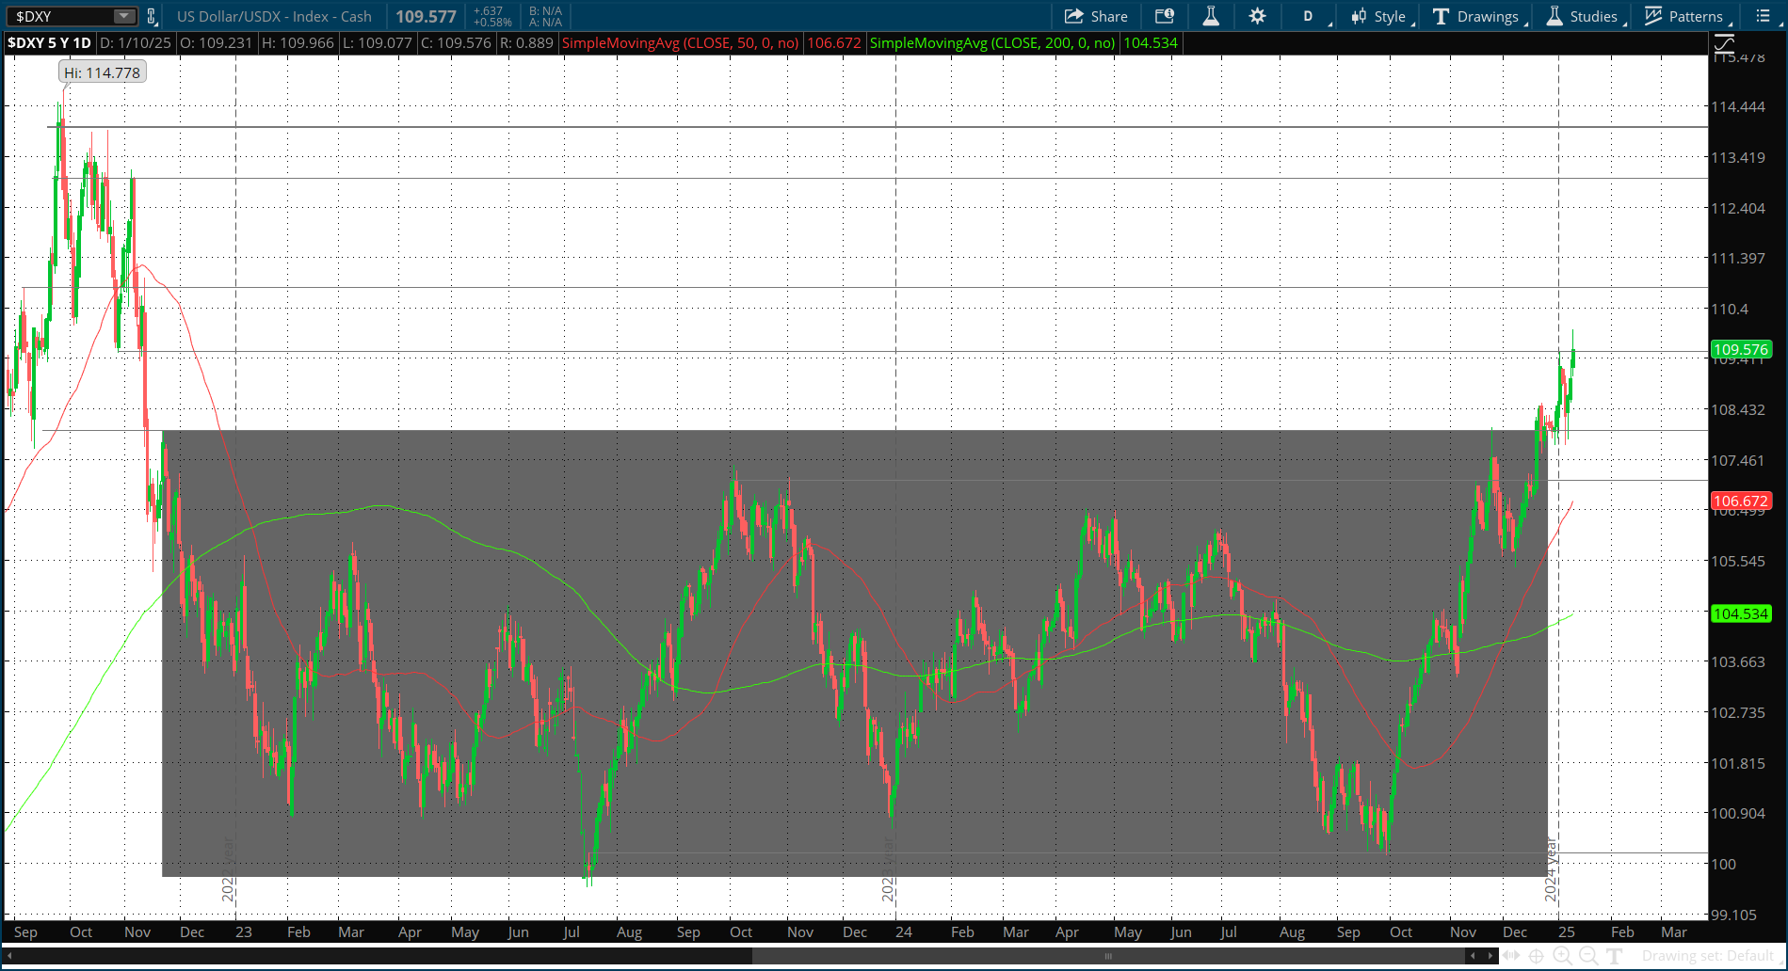Open the chart info card icon
This screenshot has height=971, width=1788.
1165,16
